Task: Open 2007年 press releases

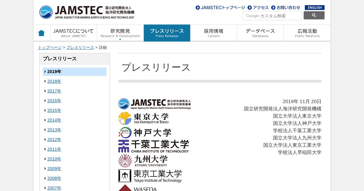Action: (x=54, y=188)
